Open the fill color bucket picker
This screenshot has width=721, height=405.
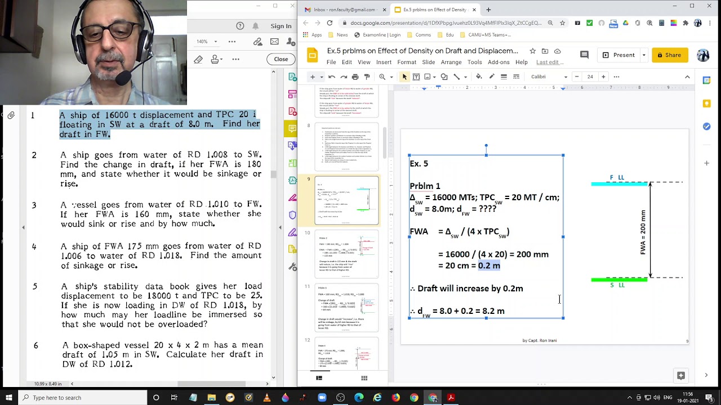click(x=479, y=76)
